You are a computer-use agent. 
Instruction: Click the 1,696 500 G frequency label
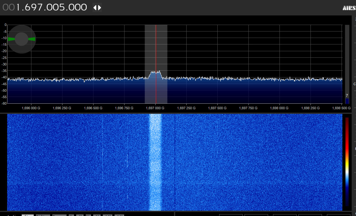tap(93, 108)
